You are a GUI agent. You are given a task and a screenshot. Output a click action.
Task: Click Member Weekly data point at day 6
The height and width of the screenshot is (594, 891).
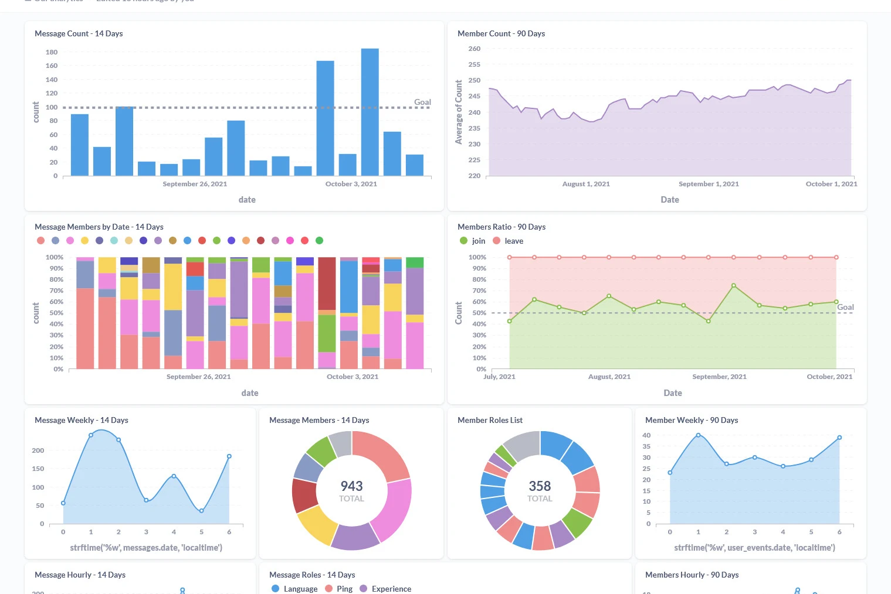[x=839, y=438]
